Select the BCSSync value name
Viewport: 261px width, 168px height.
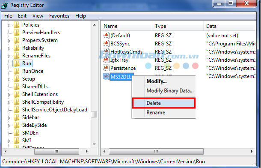pyautogui.click(x=120, y=44)
